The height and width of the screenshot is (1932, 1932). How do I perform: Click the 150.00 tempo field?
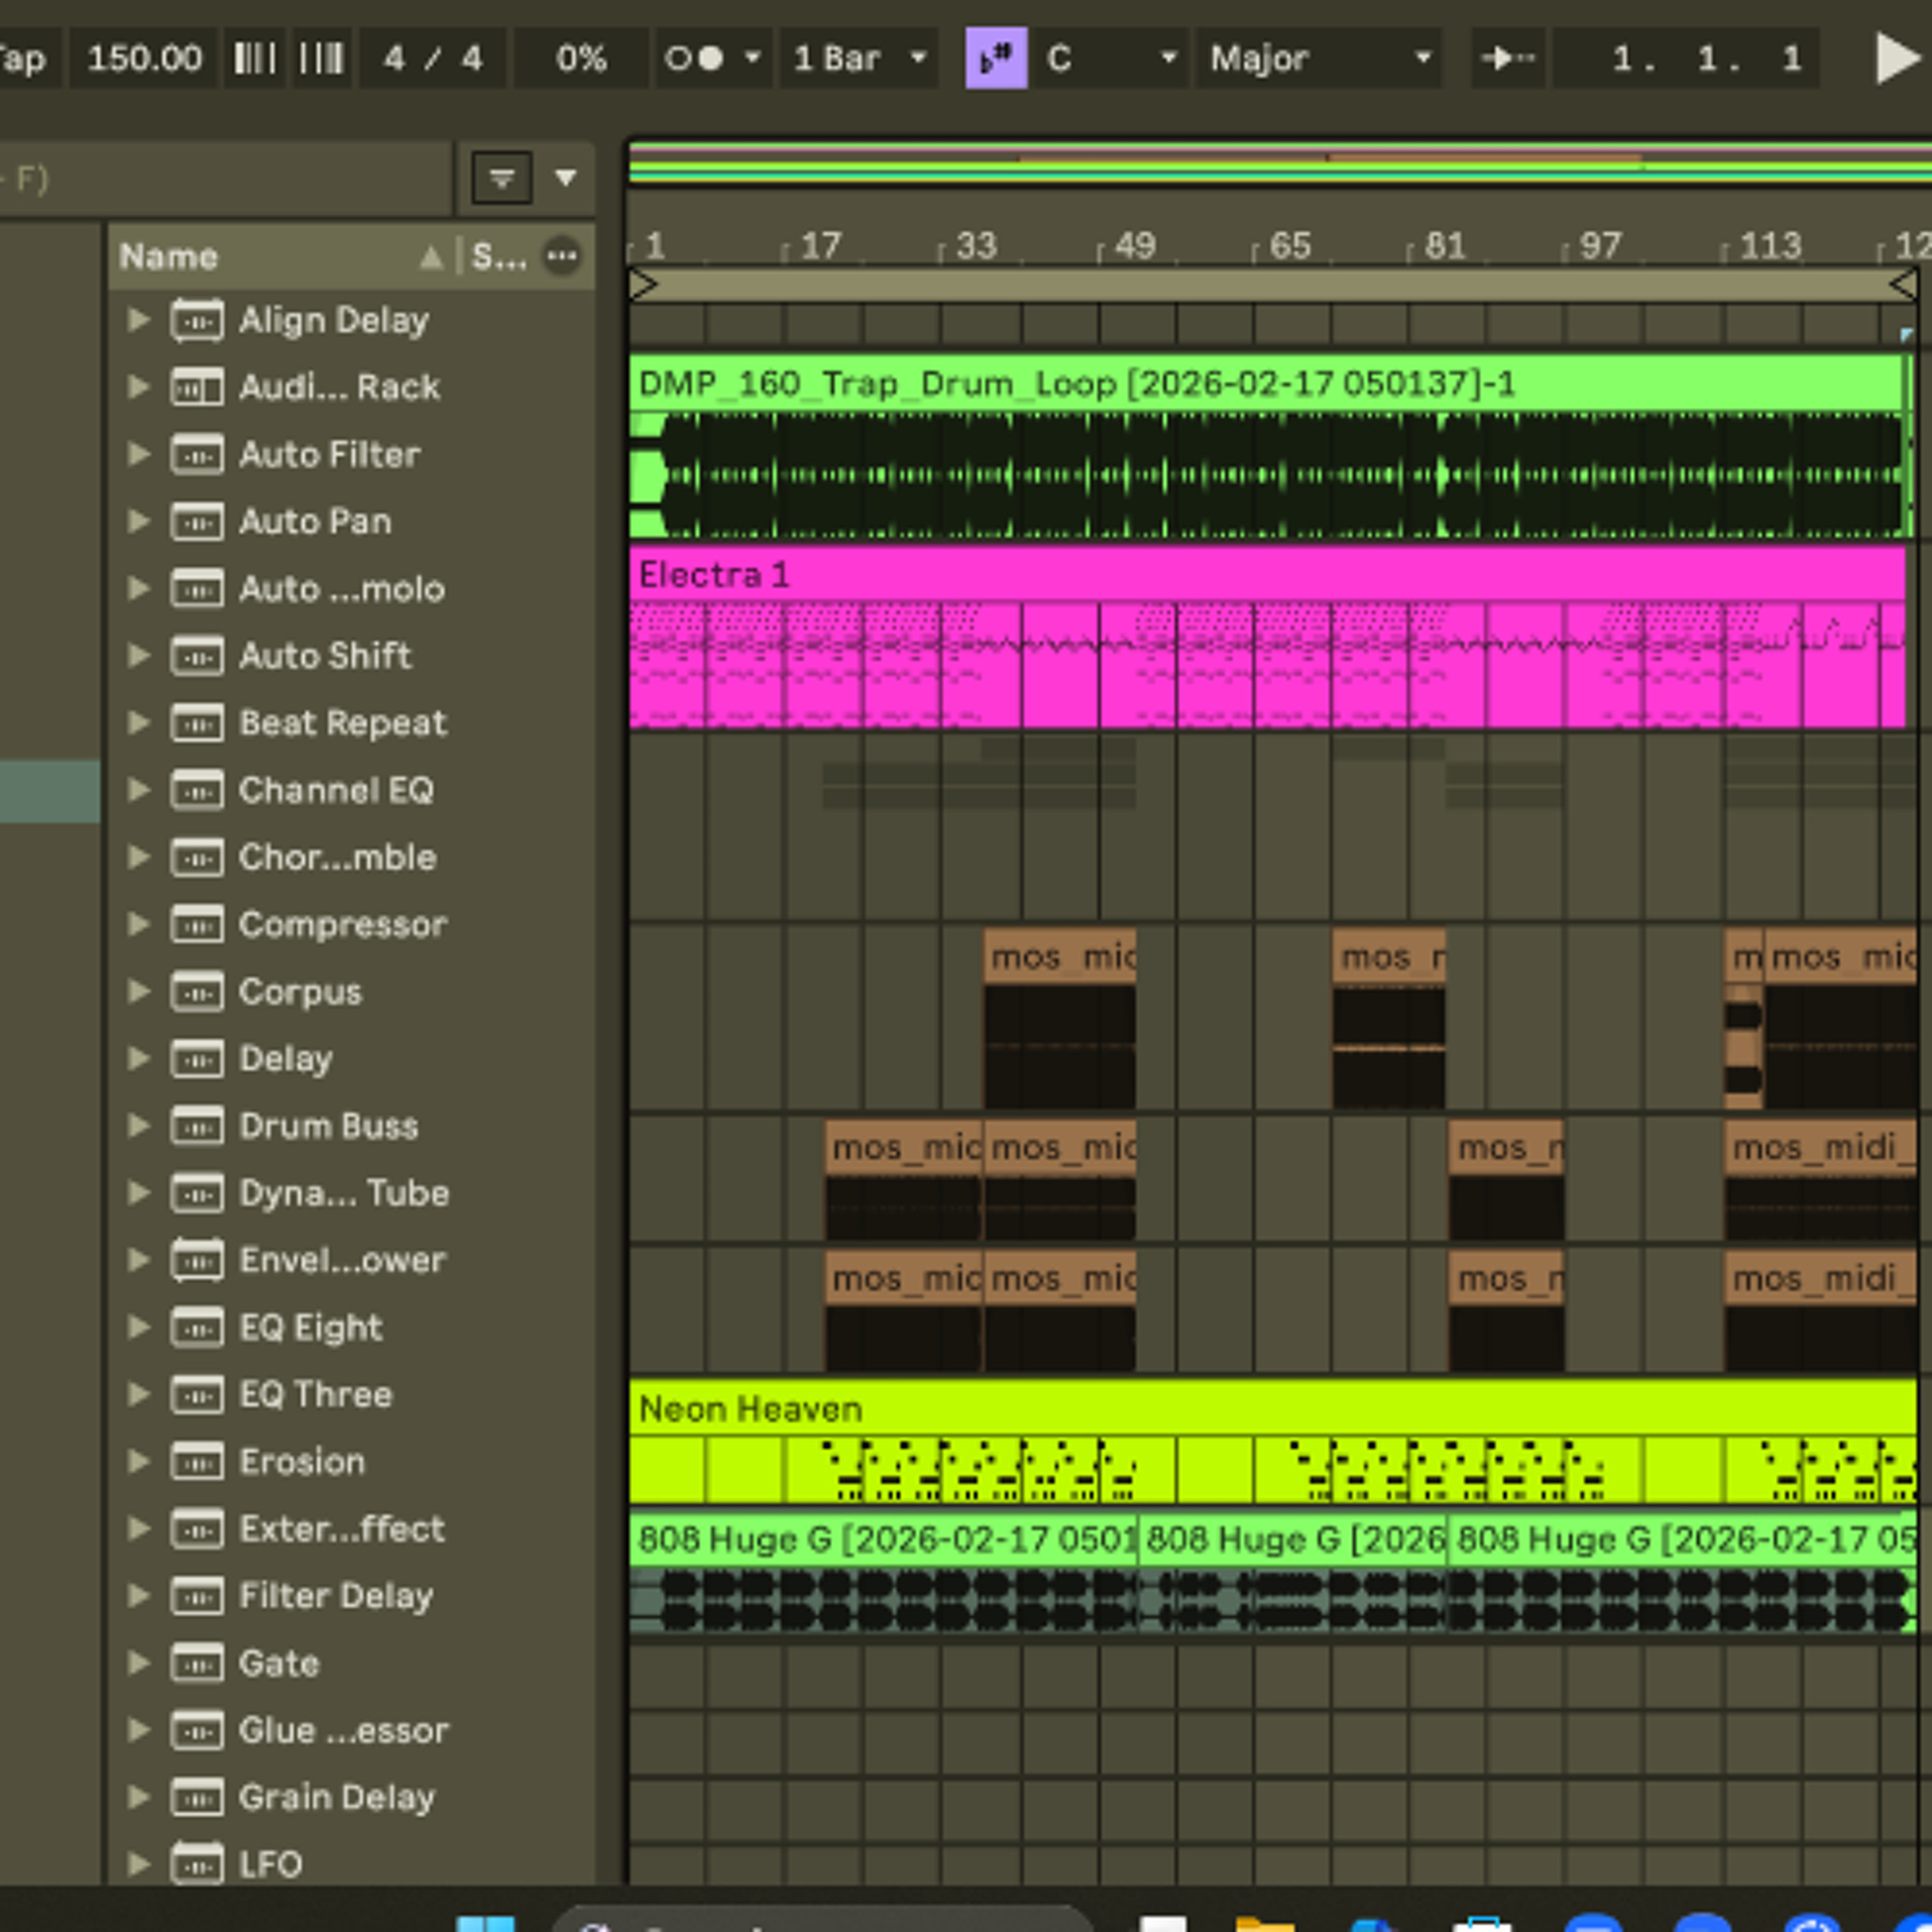tap(144, 58)
